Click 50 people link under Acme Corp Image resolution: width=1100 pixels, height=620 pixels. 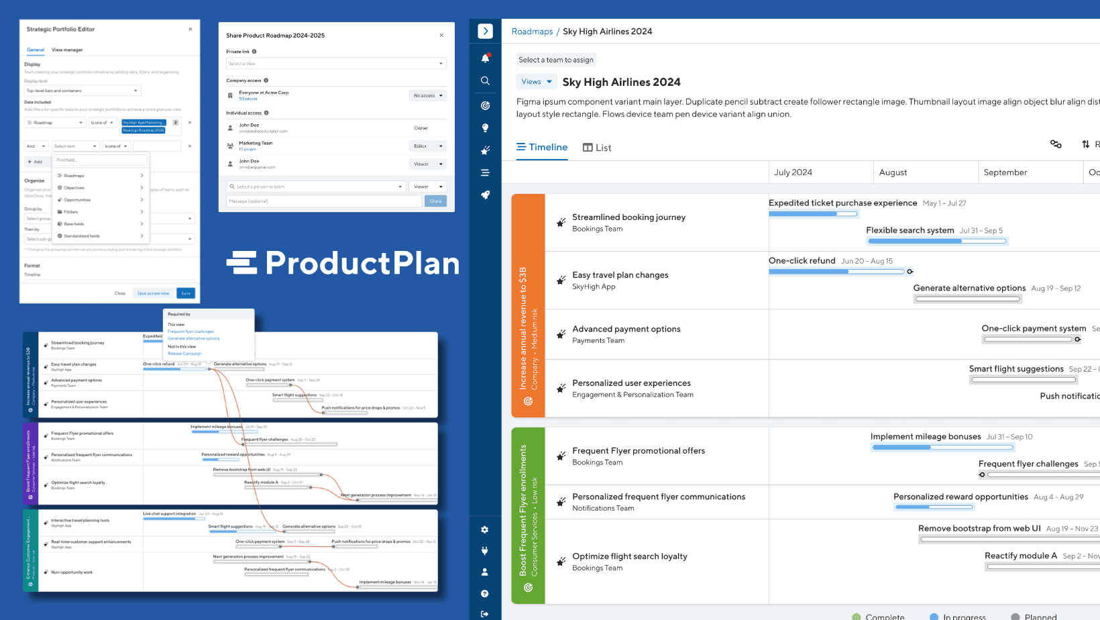[x=248, y=99]
